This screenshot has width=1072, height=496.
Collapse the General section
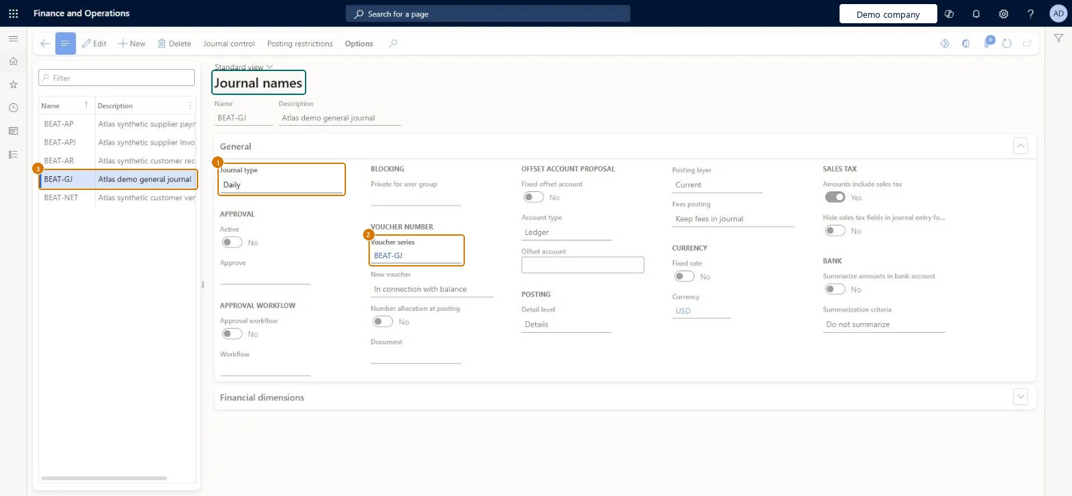pos(1021,146)
